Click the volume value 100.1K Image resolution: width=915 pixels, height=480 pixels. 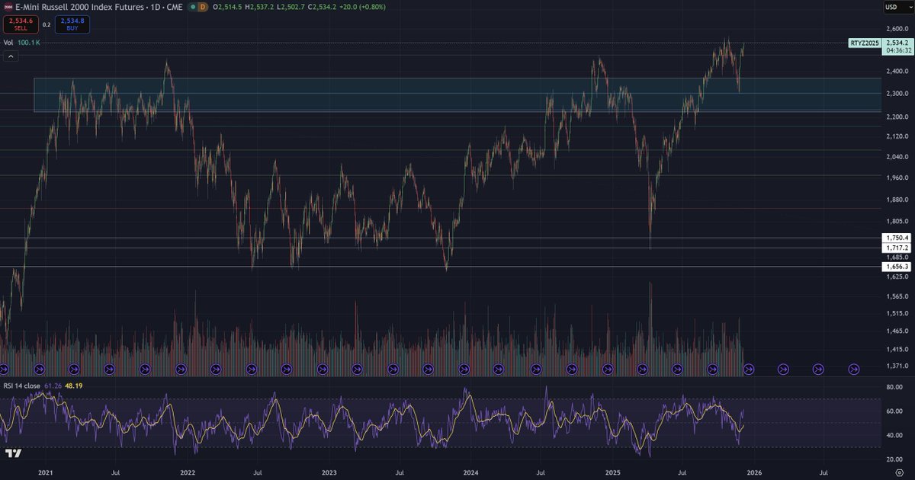pos(28,43)
